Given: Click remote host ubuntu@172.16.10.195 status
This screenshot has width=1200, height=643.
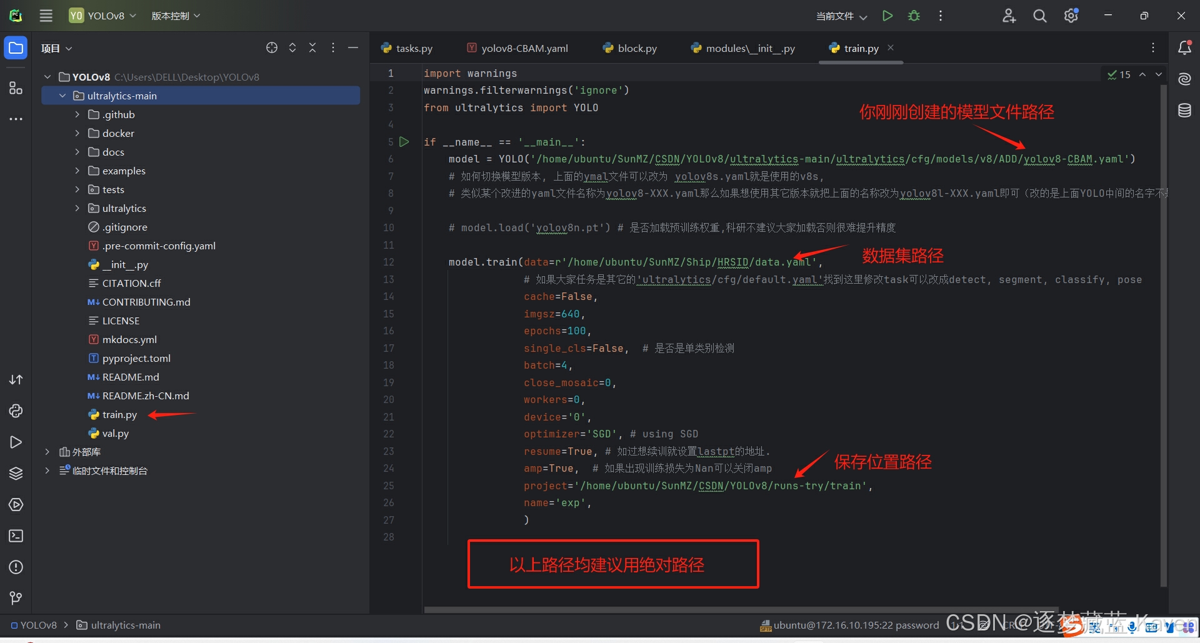Looking at the screenshot, I should 849,625.
